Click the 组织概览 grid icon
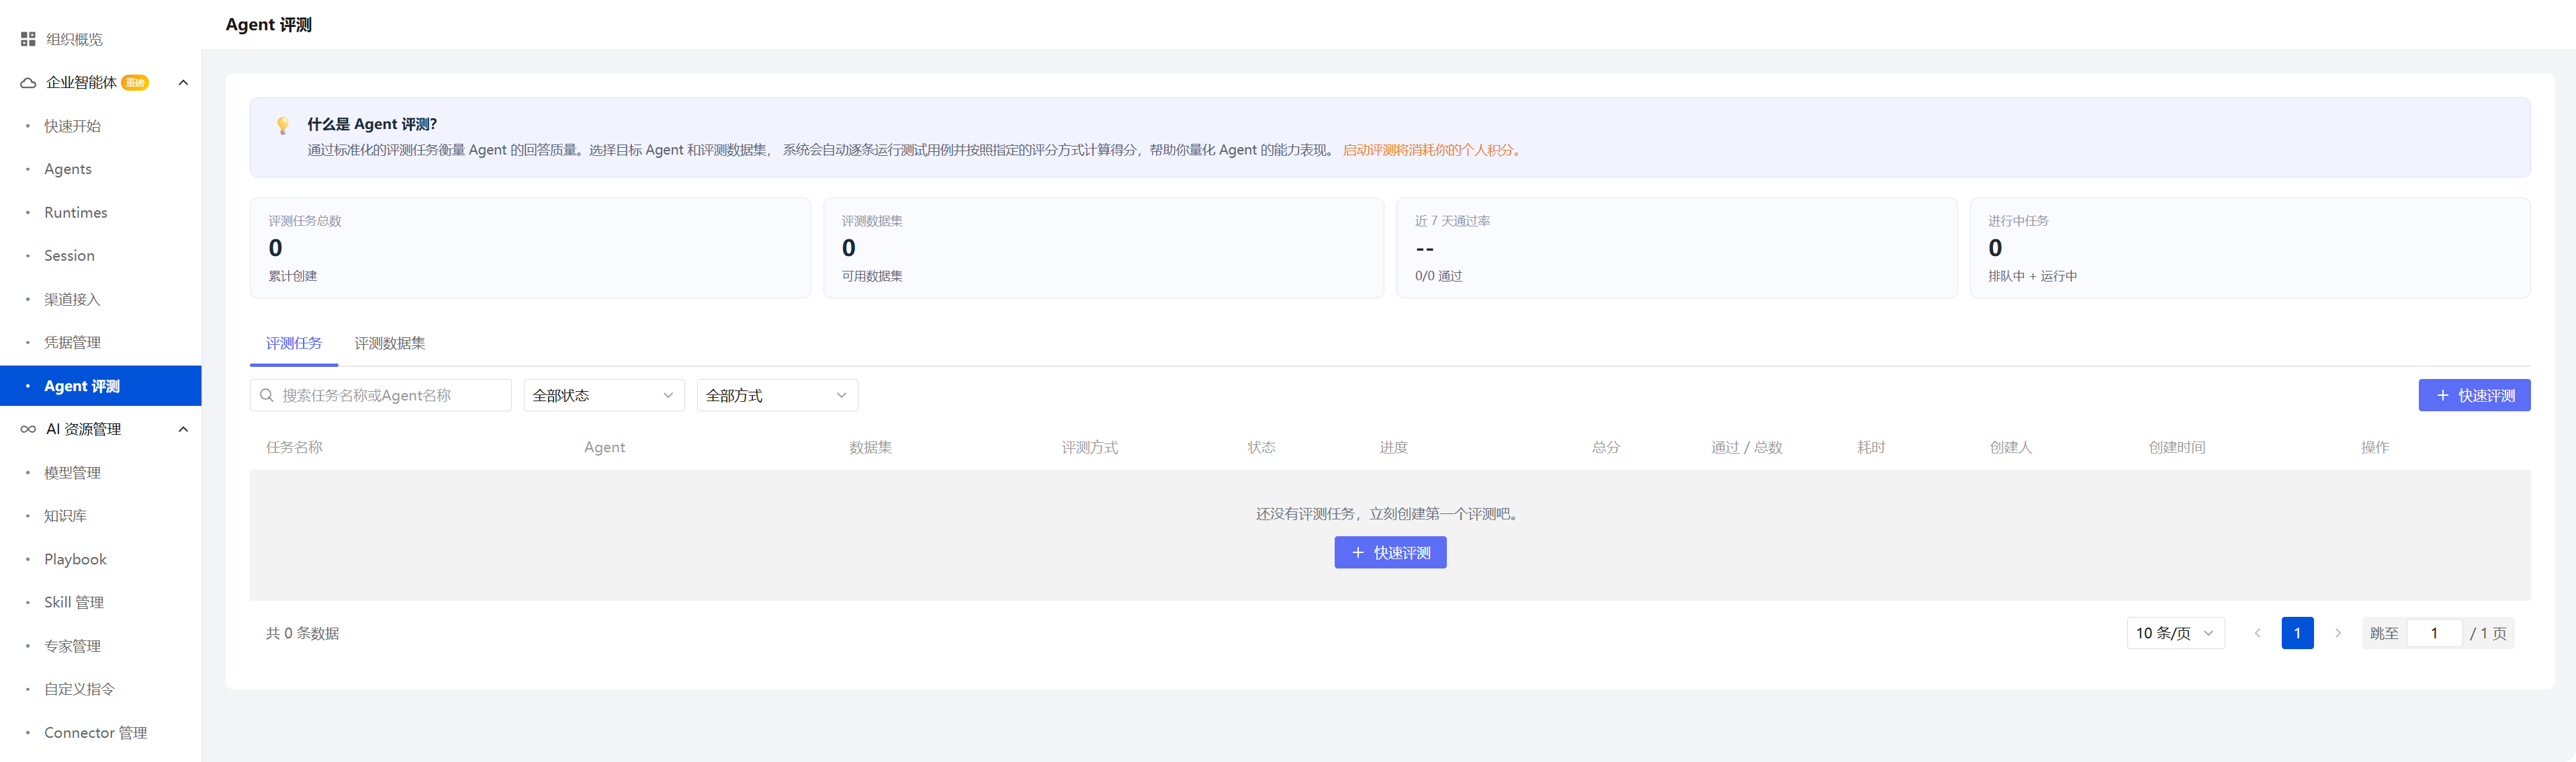The width and height of the screenshot is (2576, 762). pos(28,39)
